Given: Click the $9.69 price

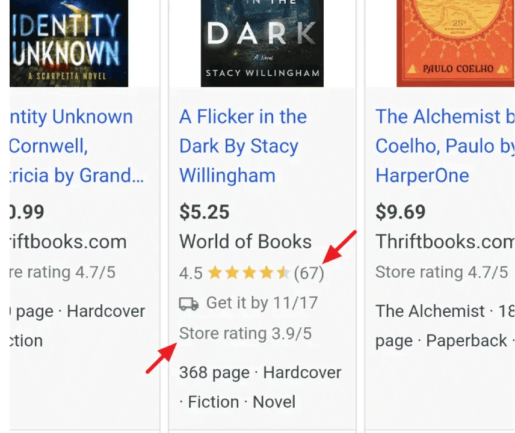Looking at the screenshot, I should [401, 212].
